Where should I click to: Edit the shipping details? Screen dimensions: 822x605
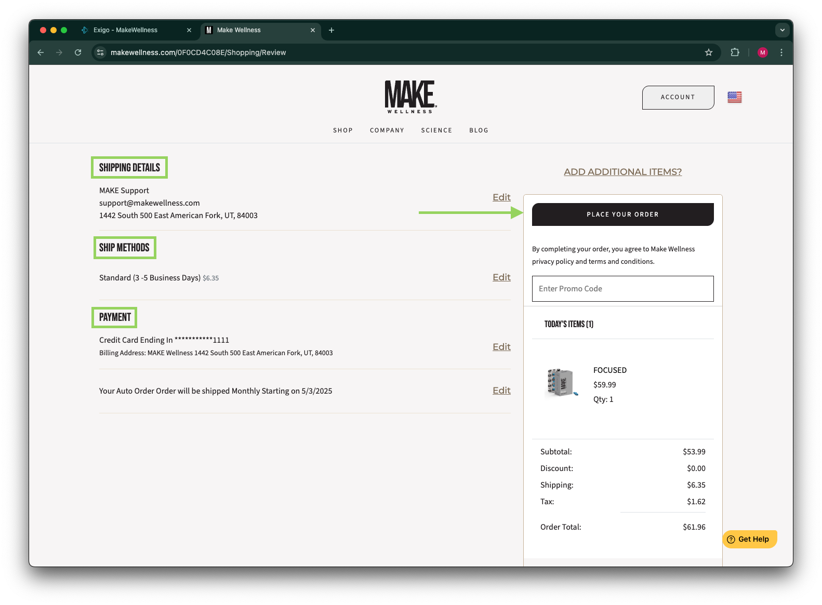pos(501,197)
